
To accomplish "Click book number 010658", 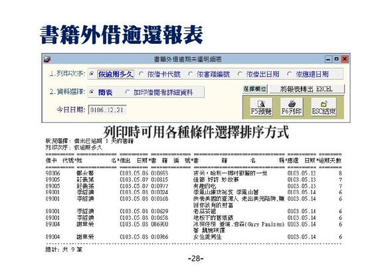I will (159, 218).
